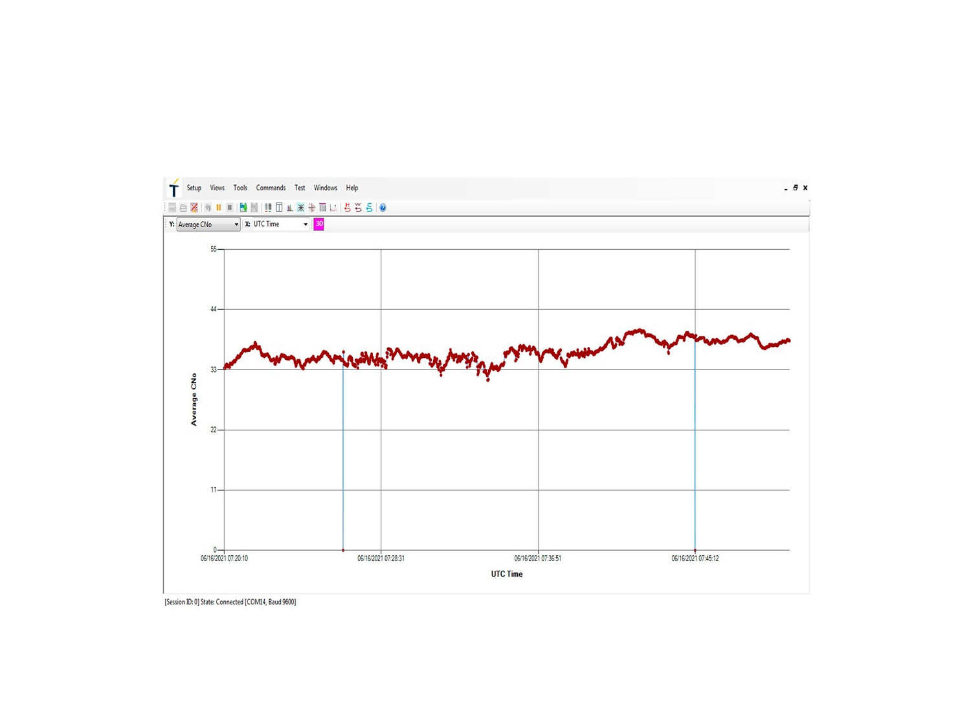Click the gray stop square icon

point(230,208)
